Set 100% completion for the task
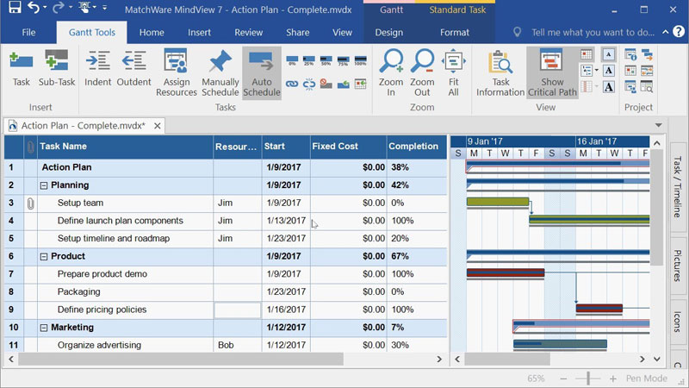Image resolution: width=689 pixels, height=388 pixels. [360, 60]
